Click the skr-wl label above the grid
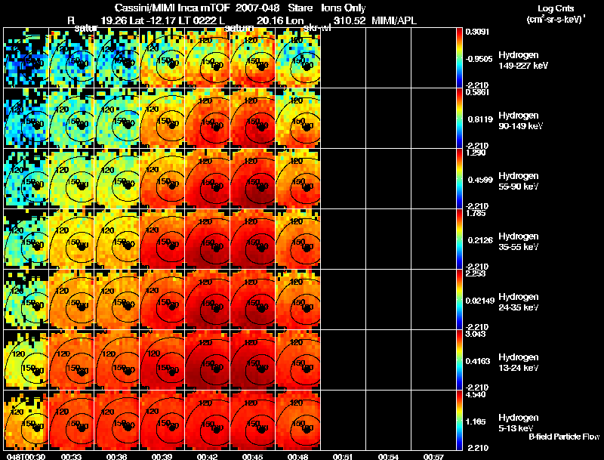 317,28
